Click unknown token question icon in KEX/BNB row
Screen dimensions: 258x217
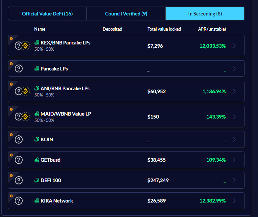pos(18,45)
